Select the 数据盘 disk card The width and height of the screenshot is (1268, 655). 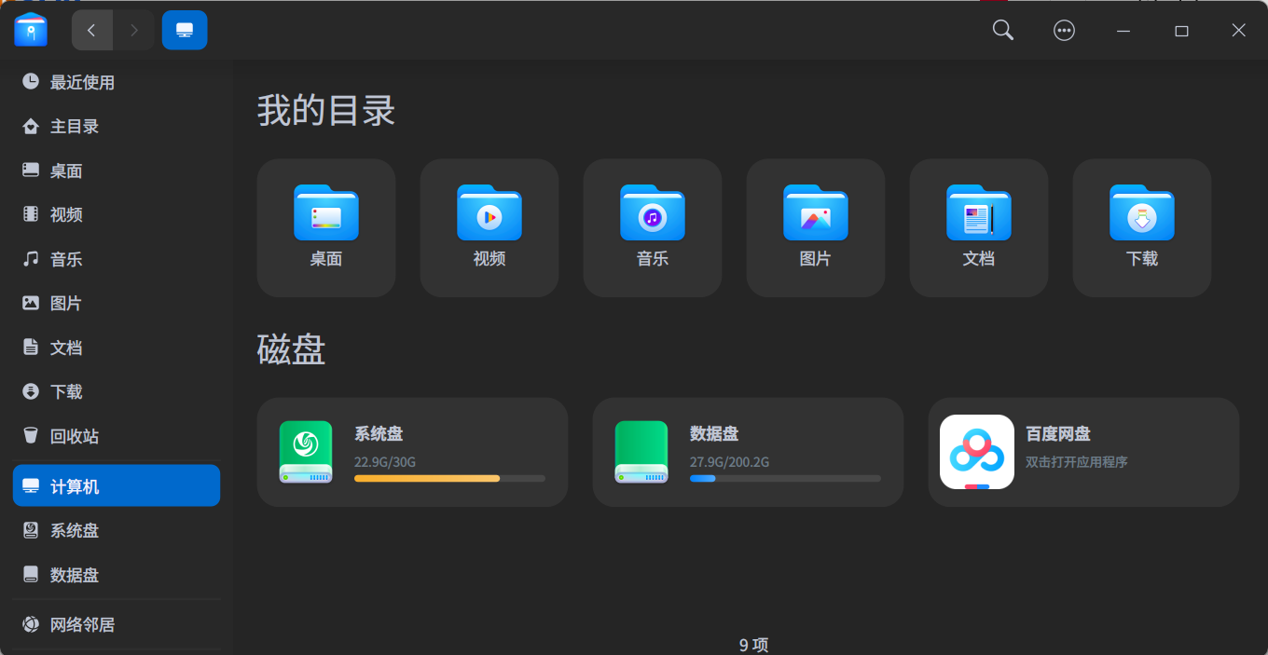pos(748,452)
